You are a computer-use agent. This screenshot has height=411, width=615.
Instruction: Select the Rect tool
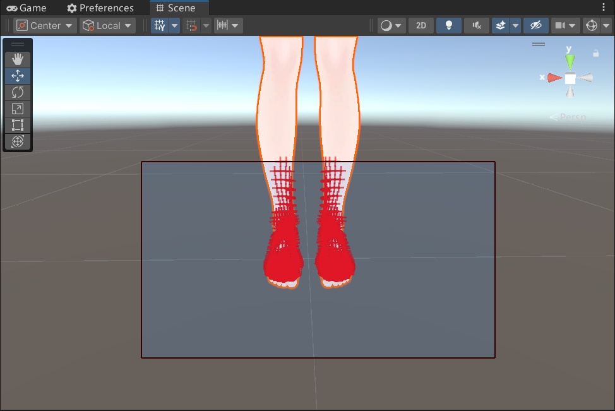point(18,125)
